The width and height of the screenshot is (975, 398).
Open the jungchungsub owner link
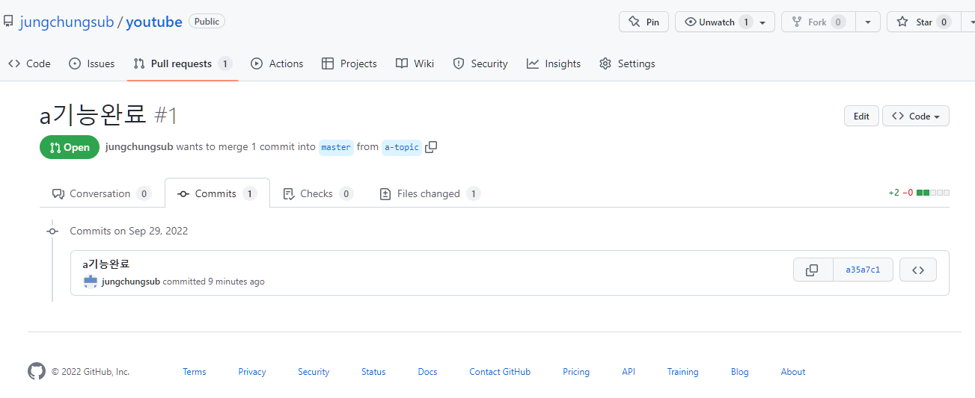point(67,22)
